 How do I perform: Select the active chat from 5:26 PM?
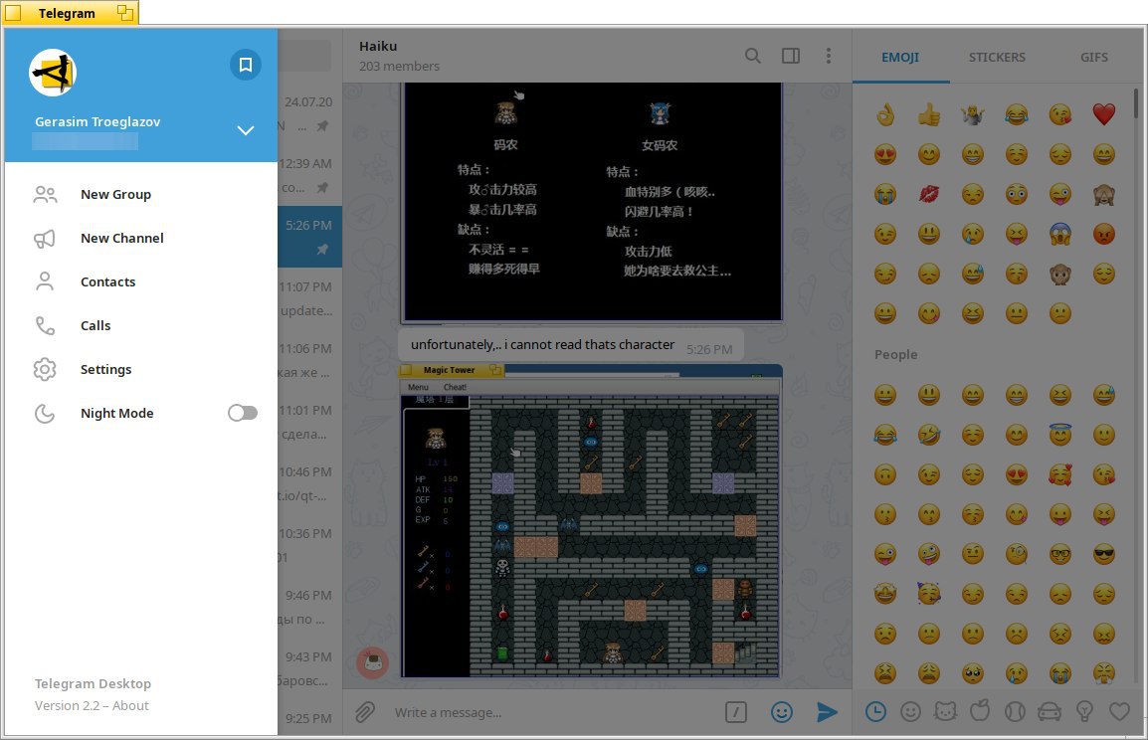click(x=309, y=237)
